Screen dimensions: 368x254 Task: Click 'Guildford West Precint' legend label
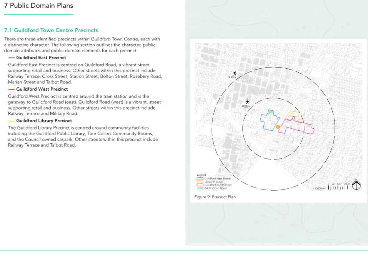click(x=218, y=178)
